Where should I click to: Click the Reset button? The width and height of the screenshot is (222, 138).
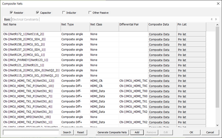point(81,132)
